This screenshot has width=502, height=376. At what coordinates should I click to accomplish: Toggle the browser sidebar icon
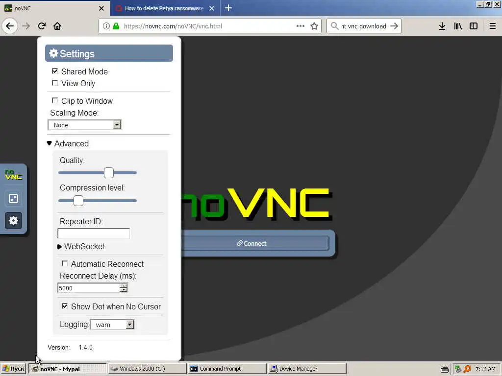[474, 26]
